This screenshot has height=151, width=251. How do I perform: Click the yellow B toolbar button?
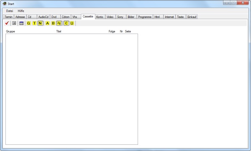(53, 23)
